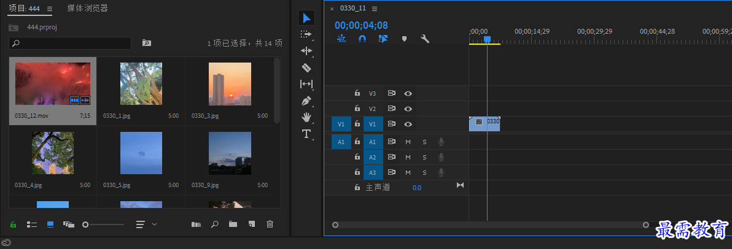Screen dimensions: 732x249
Task: Click the clip on V1 track
Action: point(484,124)
